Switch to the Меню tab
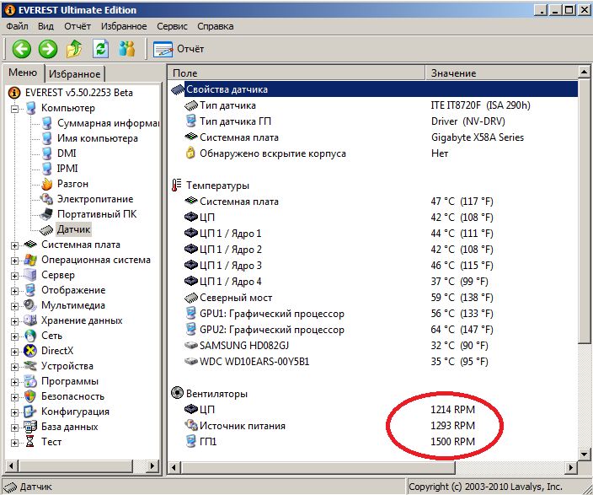The height and width of the screenshot is (495, 593). (x=23, y=73)
